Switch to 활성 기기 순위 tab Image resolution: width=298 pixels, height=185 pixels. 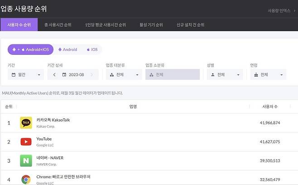[x=151, y=25]
